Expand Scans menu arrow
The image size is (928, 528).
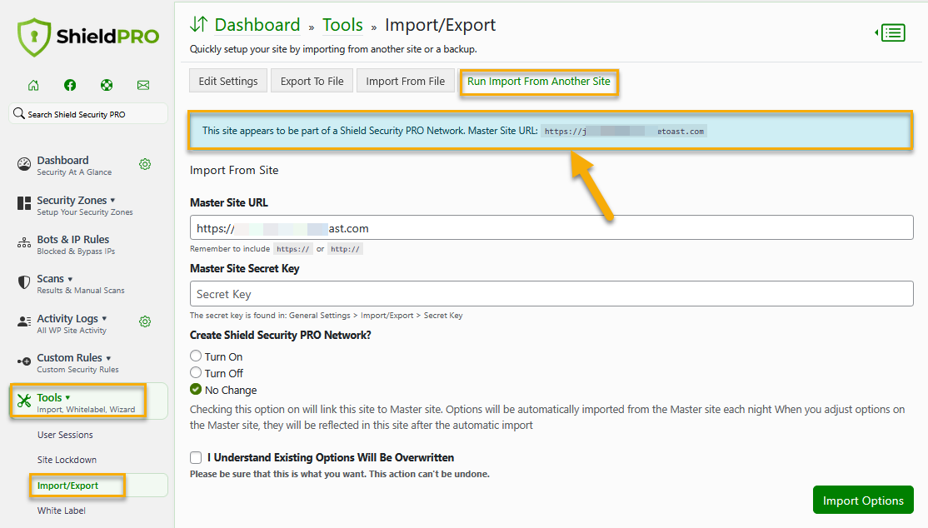(x=70, y=279)
